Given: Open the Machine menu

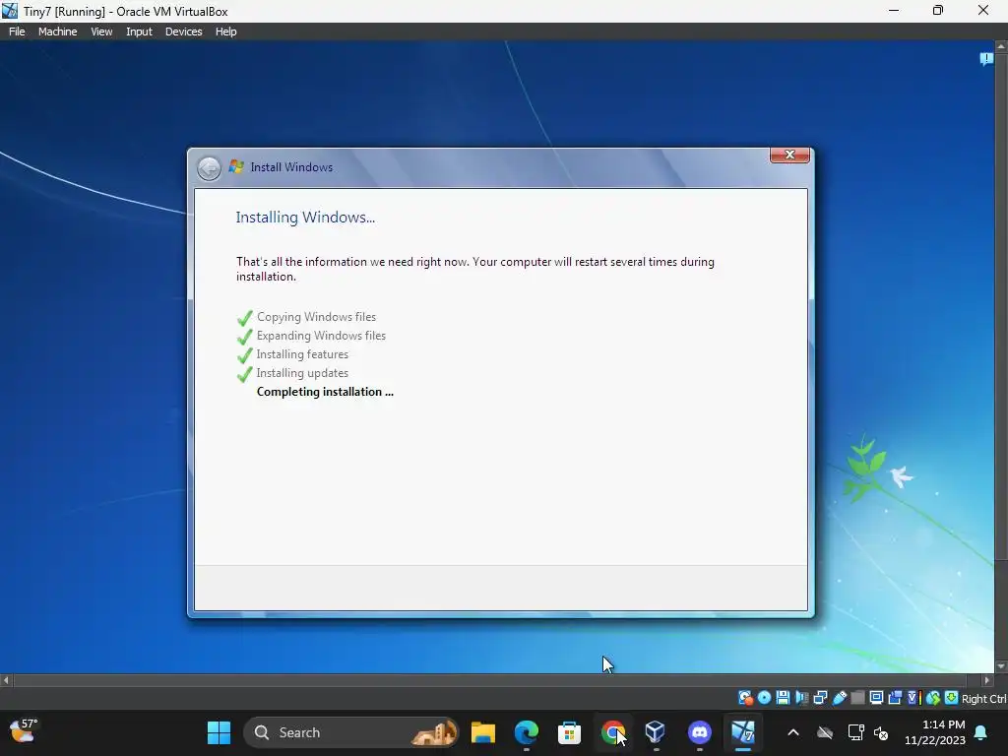Looking at the screenshot, I should click(57, 31).
